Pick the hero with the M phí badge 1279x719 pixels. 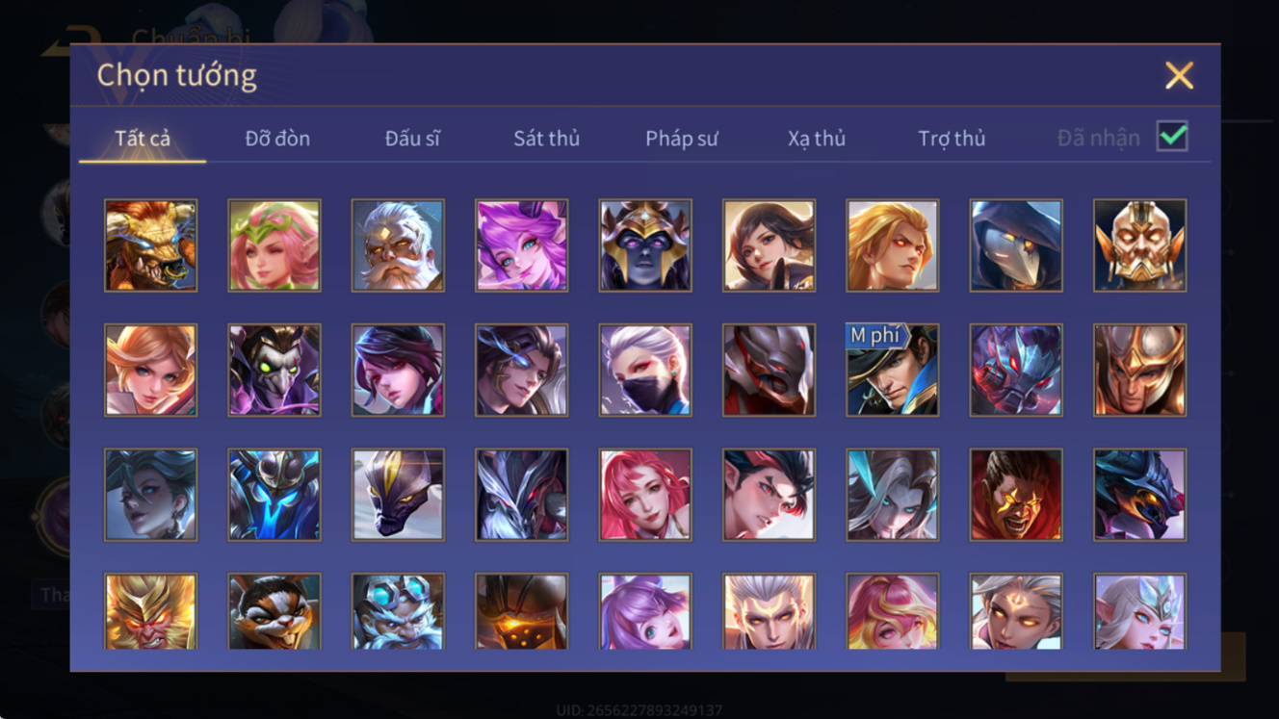point(893,370)
